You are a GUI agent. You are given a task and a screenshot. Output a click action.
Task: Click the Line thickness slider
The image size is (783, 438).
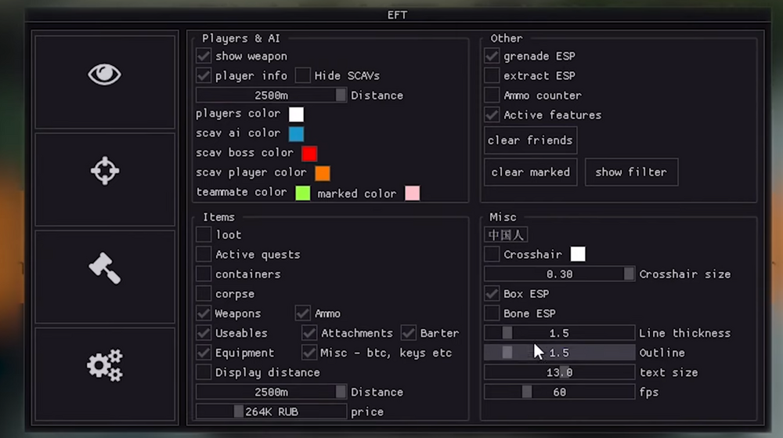point(559,333)
